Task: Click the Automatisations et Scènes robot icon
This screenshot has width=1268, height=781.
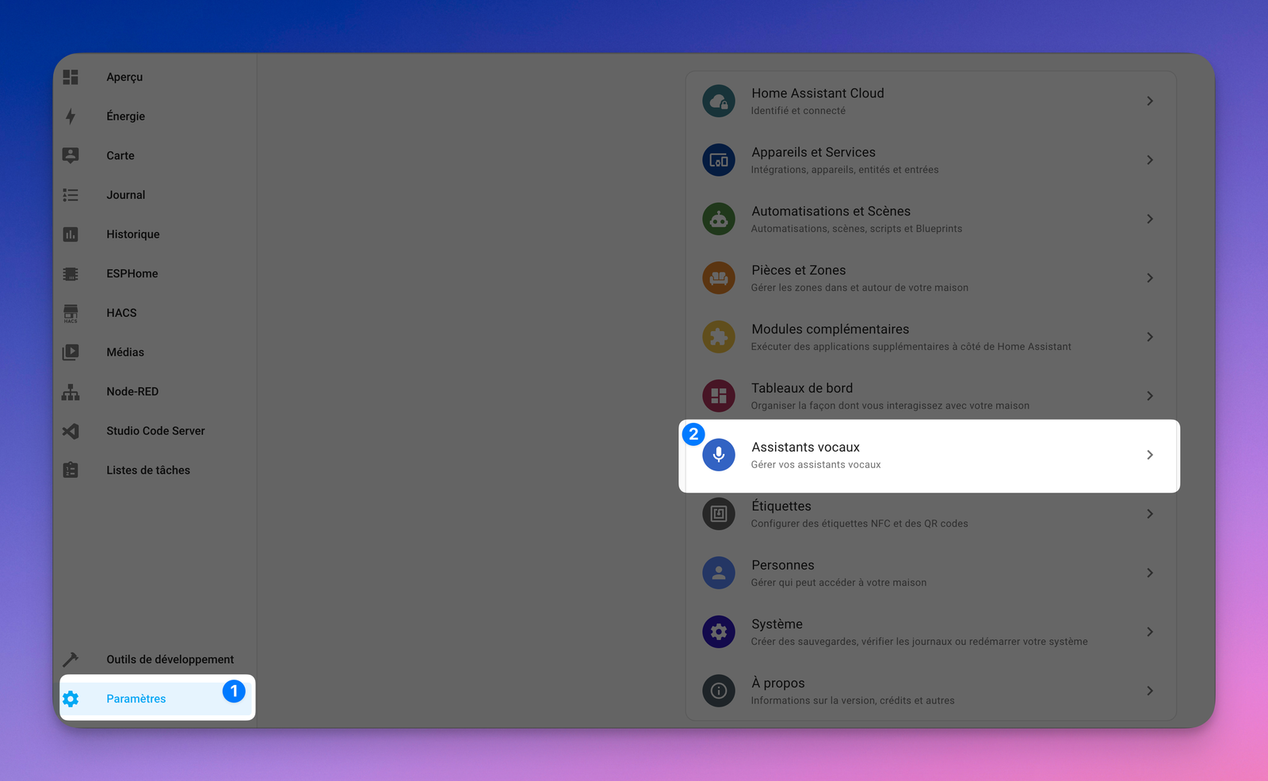Action: (x=719, y=219)
